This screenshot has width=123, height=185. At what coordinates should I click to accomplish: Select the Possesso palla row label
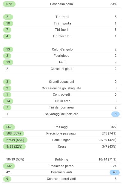pyautogui.click(x=61, y=4)
